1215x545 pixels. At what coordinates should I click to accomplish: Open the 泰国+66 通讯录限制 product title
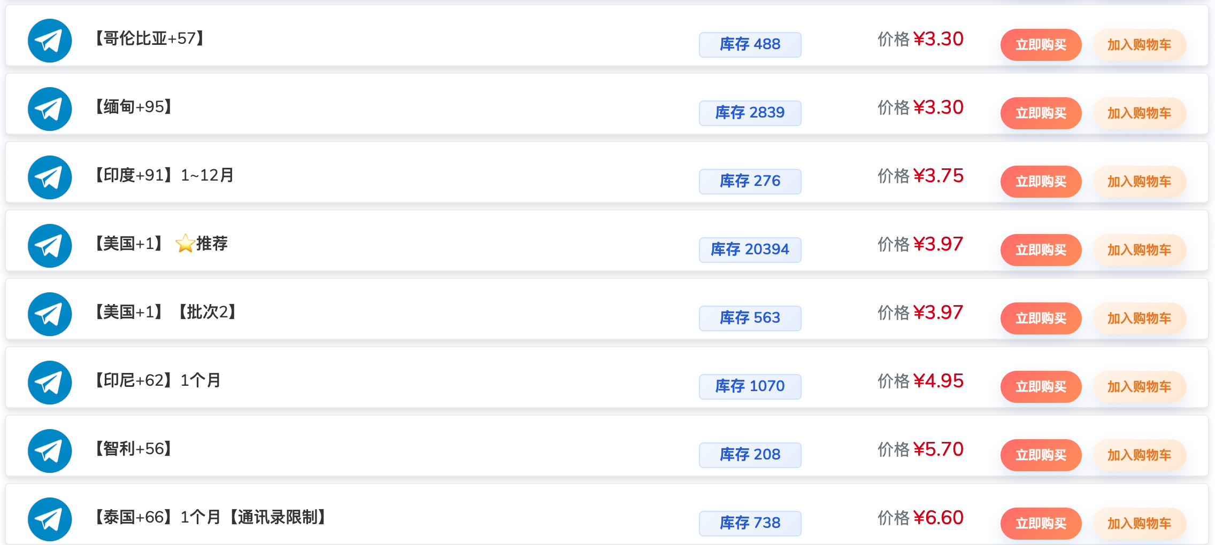point(210,517)
